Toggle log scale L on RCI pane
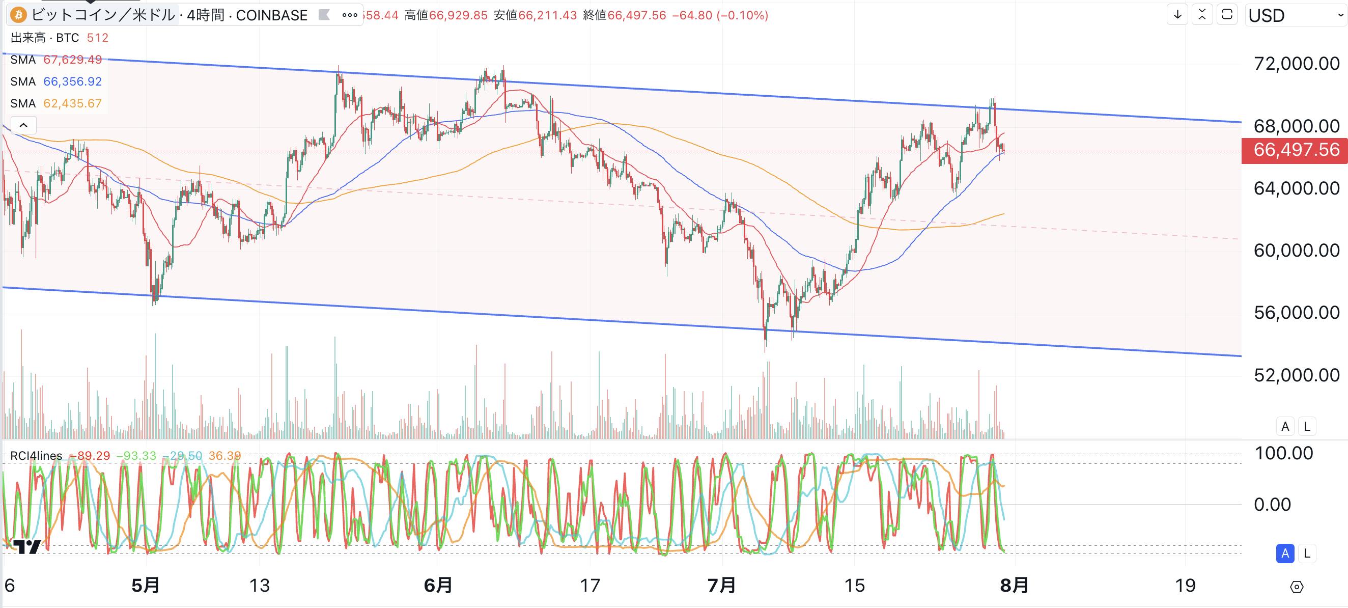This screenshot has height=608, width=1348. click(1307, 553)
